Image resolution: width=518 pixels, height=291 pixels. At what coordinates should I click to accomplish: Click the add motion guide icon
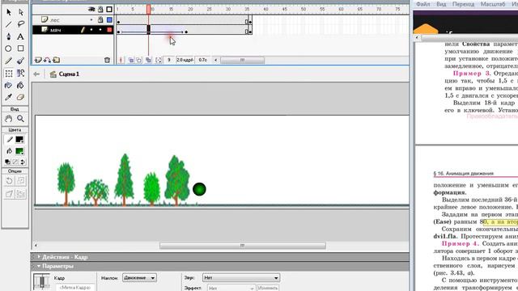click(47, 60)
